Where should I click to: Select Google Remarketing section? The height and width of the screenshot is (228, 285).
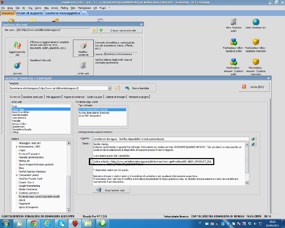[x=29, y=186]
